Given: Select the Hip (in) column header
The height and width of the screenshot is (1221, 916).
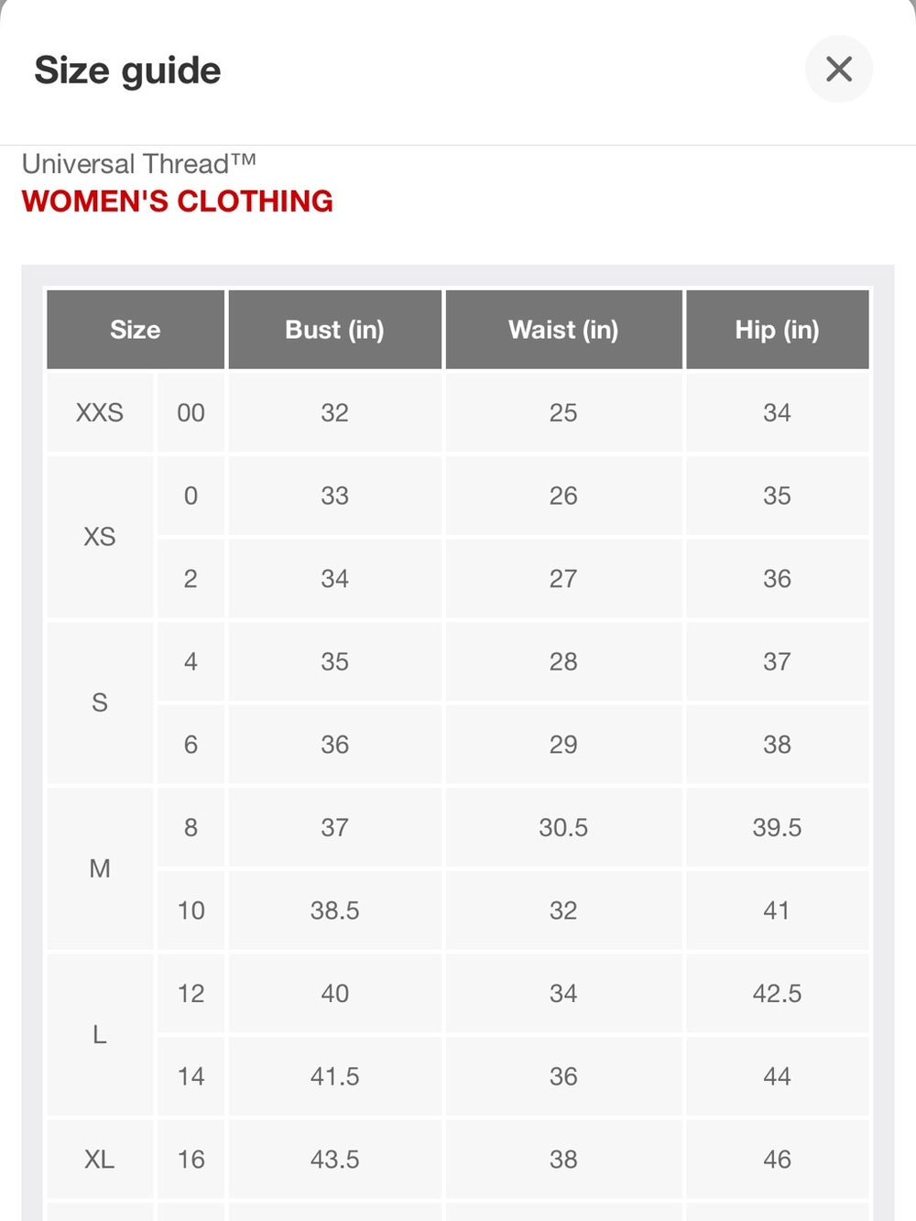Looking at the screenshot, I should pyautogui.click(x=777, y=330).
